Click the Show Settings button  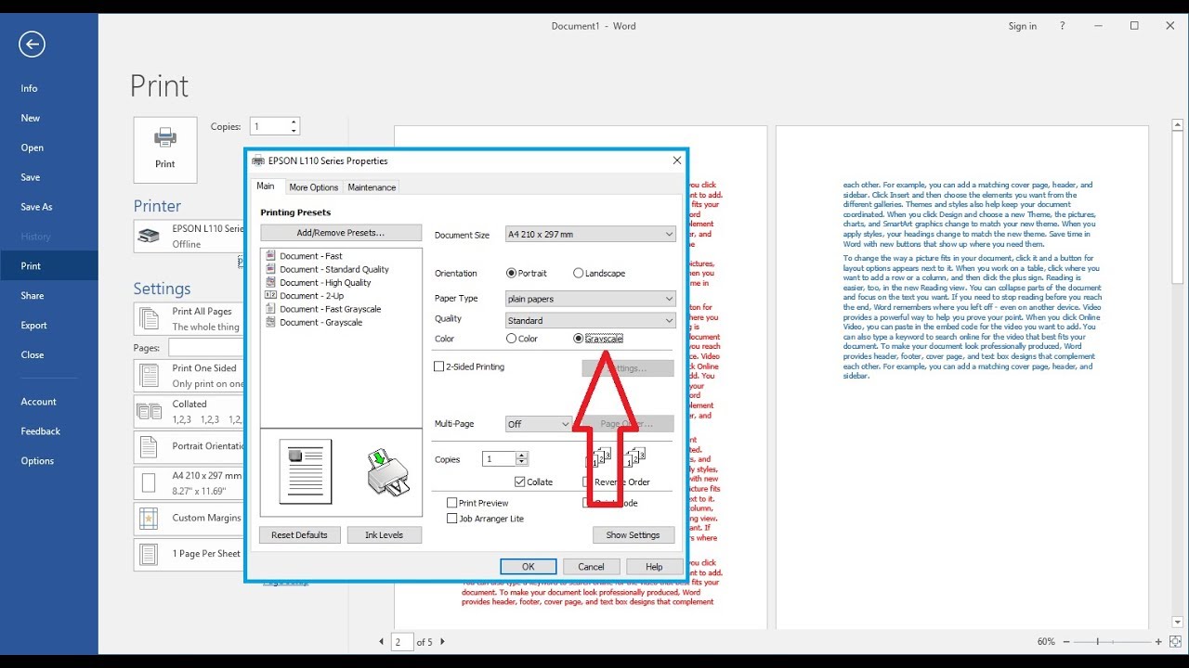click(633, 535)
